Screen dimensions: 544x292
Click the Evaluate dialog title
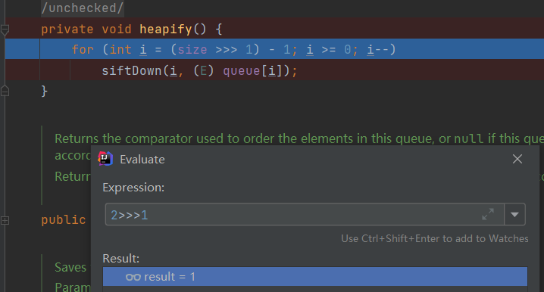[x=142, y=160]
